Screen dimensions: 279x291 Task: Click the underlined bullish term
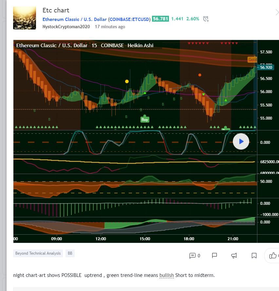coord(167,275)
